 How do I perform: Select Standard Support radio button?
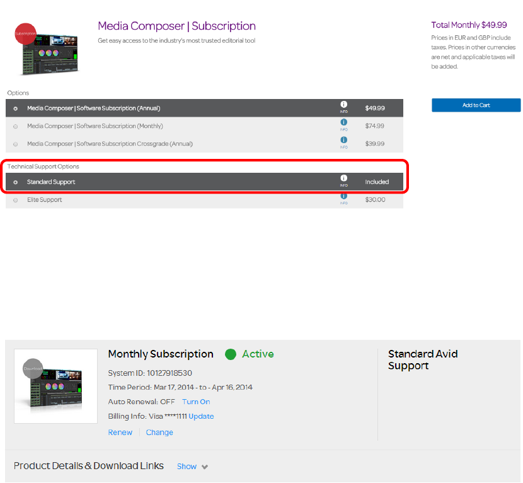tap(15, 182)
